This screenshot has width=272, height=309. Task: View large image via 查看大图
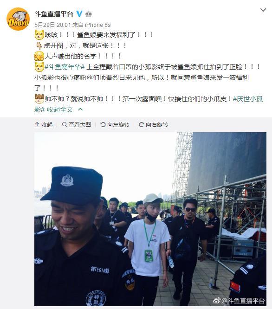click(77, 124)
